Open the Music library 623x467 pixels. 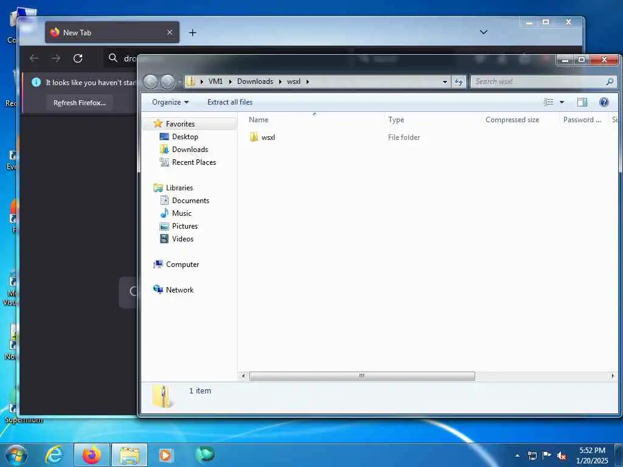pos(181,213)
